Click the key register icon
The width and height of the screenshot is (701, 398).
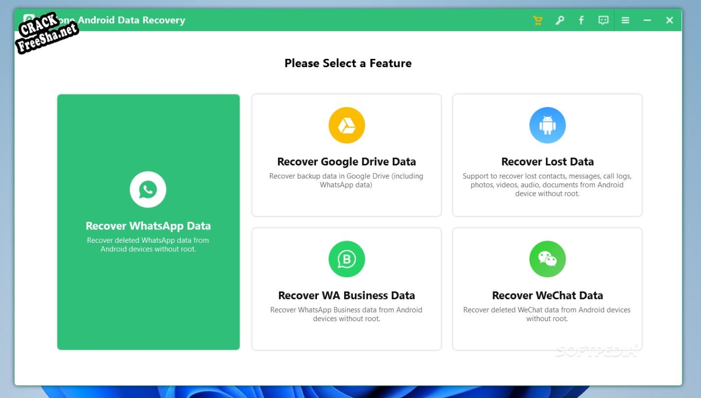(x=560, y=20)
